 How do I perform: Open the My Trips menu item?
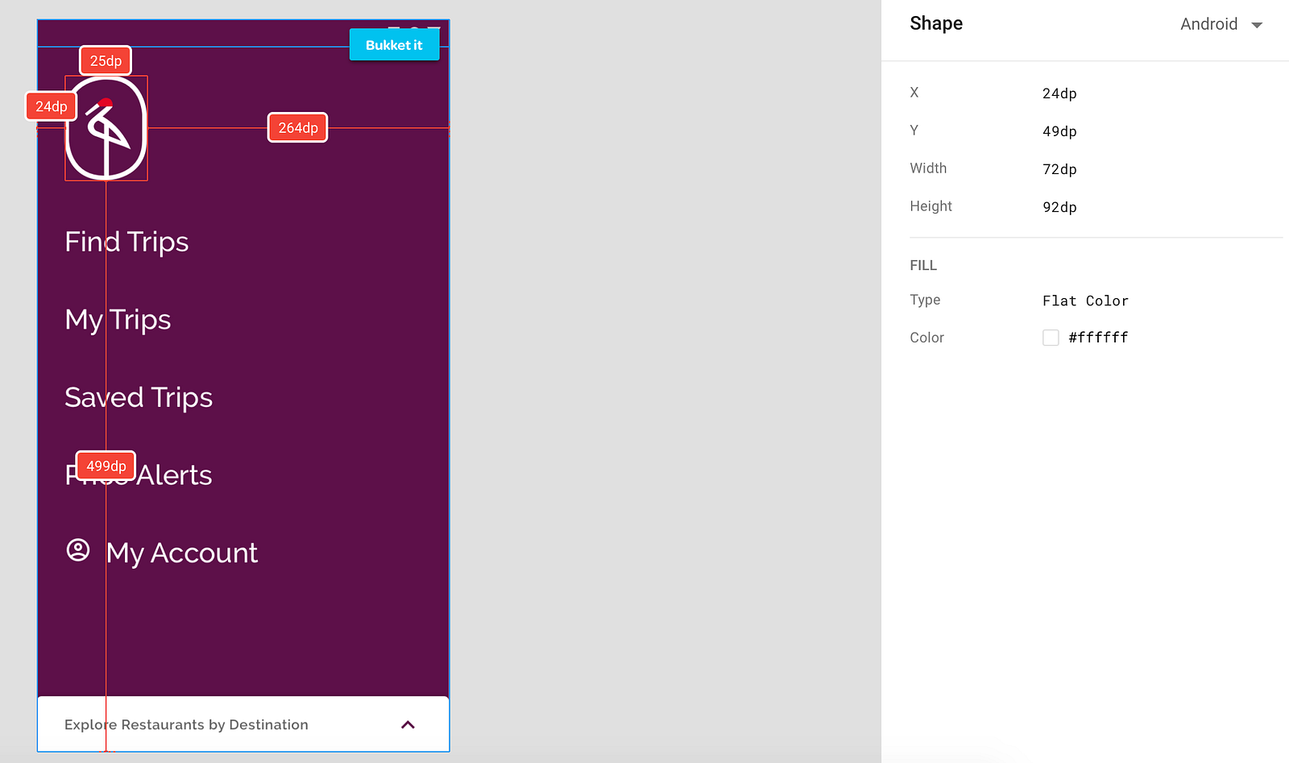coord(118,320)
